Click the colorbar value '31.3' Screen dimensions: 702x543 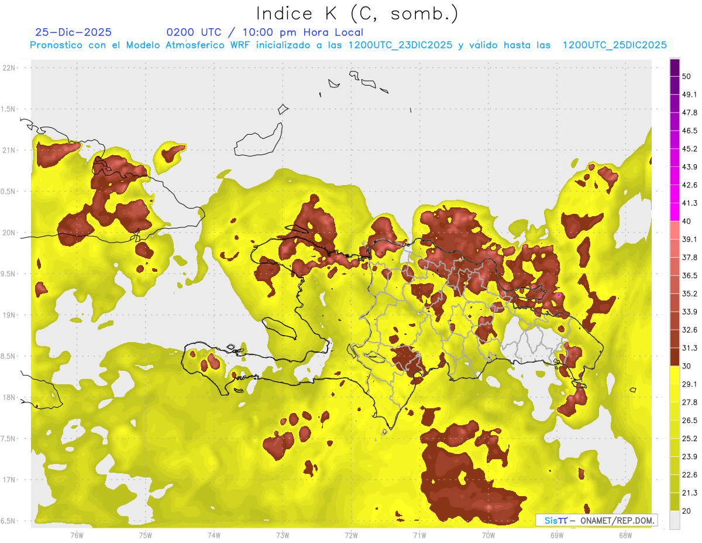coord(690,348)
